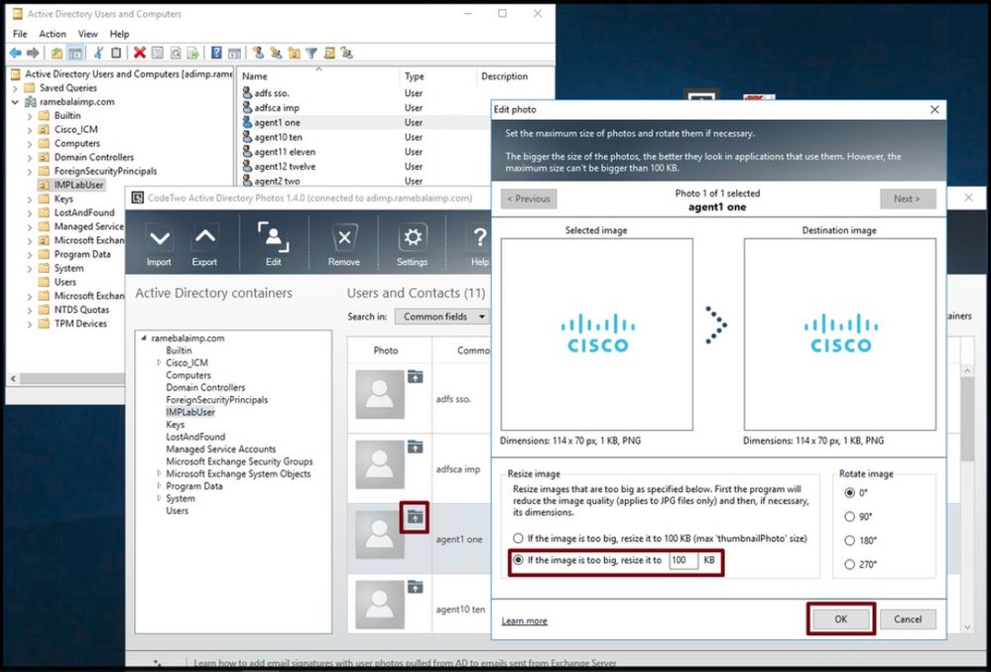Click Edit photo in CodeTwo toolbar

coord(273,245)
